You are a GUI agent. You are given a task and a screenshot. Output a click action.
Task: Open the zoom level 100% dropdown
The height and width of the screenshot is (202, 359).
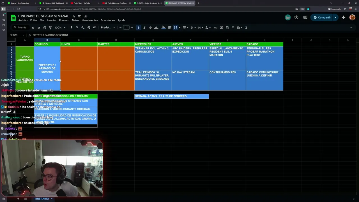pyautogui.click(x=60, y=27)
